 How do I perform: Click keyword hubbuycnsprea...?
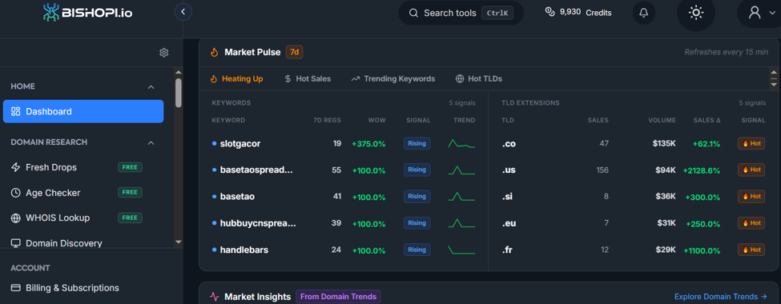(x=258, y=223)
